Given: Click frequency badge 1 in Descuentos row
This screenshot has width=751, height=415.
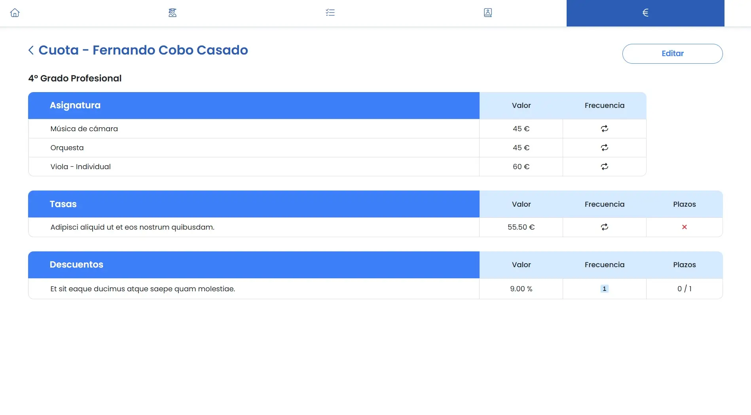Looking at the screenshot, I should click(x=604, y=289).
